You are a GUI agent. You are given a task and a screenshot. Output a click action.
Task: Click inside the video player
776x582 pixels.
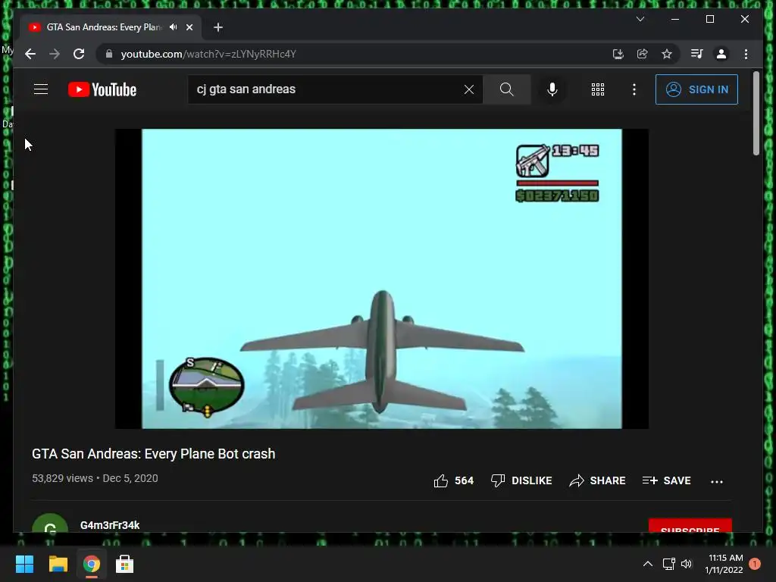pos(382,279)
